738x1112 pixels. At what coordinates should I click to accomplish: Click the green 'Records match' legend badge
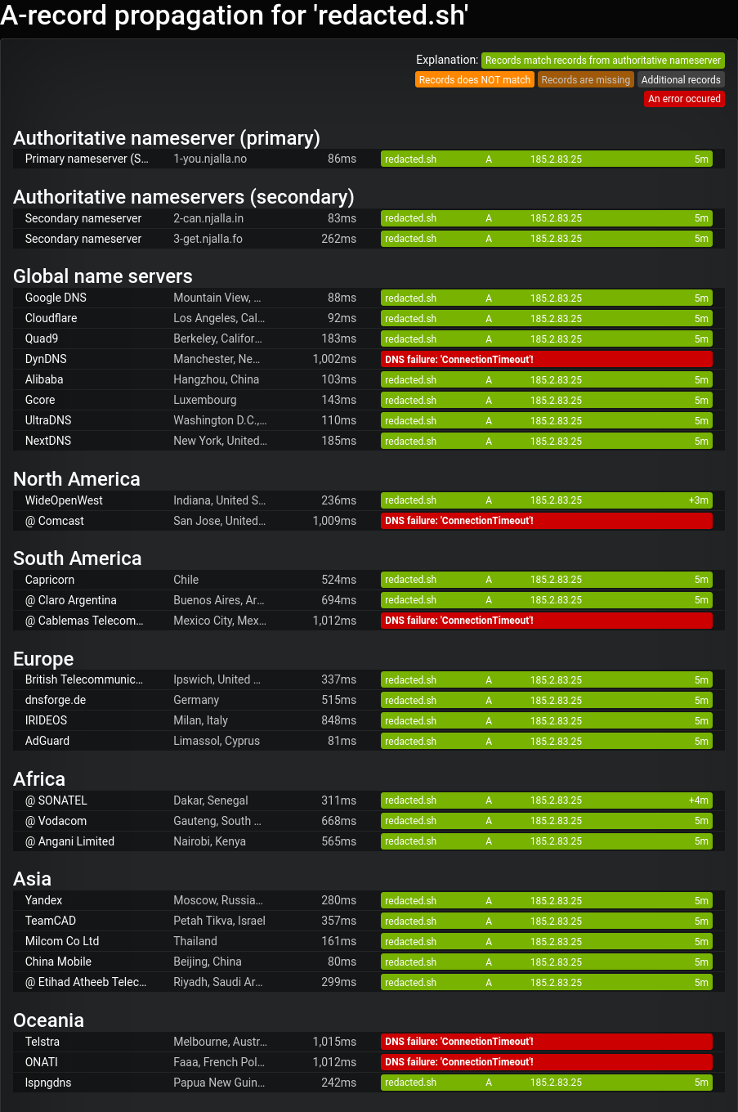603,61
